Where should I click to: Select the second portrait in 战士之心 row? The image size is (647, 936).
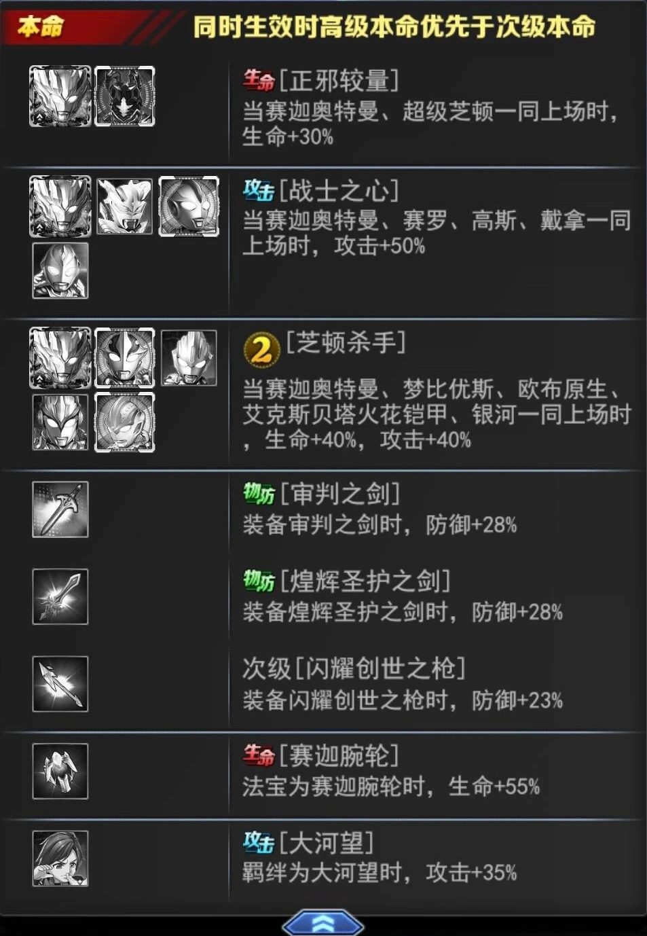(125, 206)
